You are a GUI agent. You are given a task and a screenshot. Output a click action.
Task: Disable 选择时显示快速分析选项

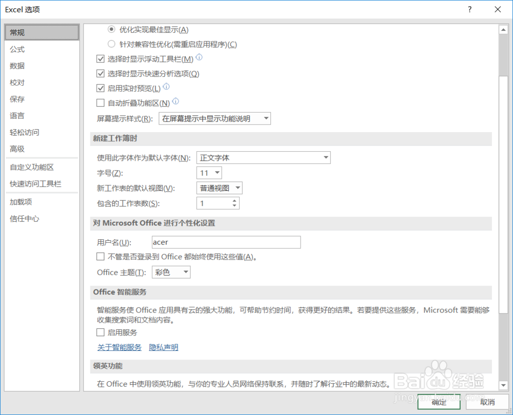[x=101, y=73]
